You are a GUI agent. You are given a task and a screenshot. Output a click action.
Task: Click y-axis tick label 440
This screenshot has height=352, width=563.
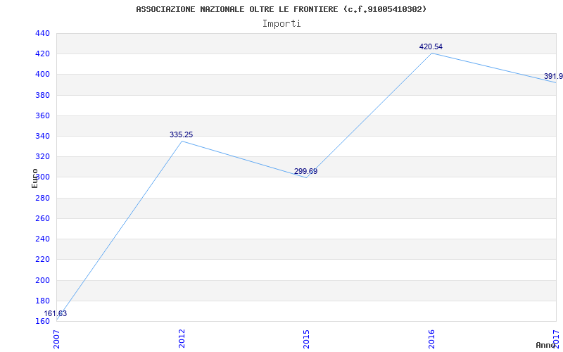[x=42, y=33]
